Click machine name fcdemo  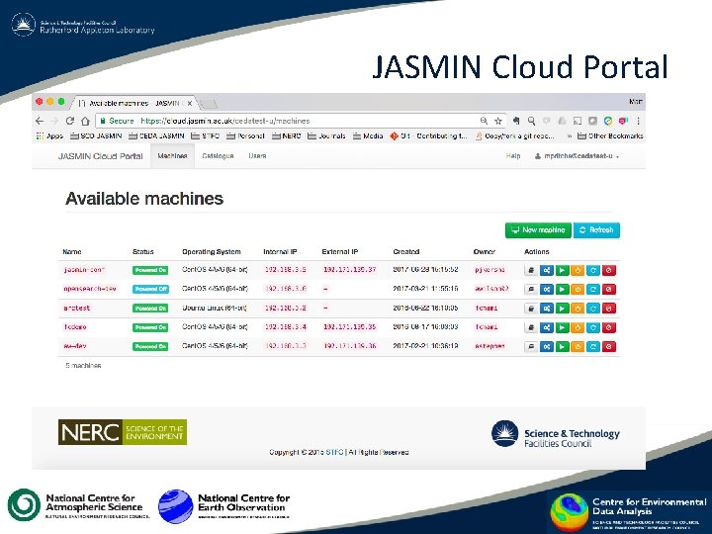tap(75, 327)
